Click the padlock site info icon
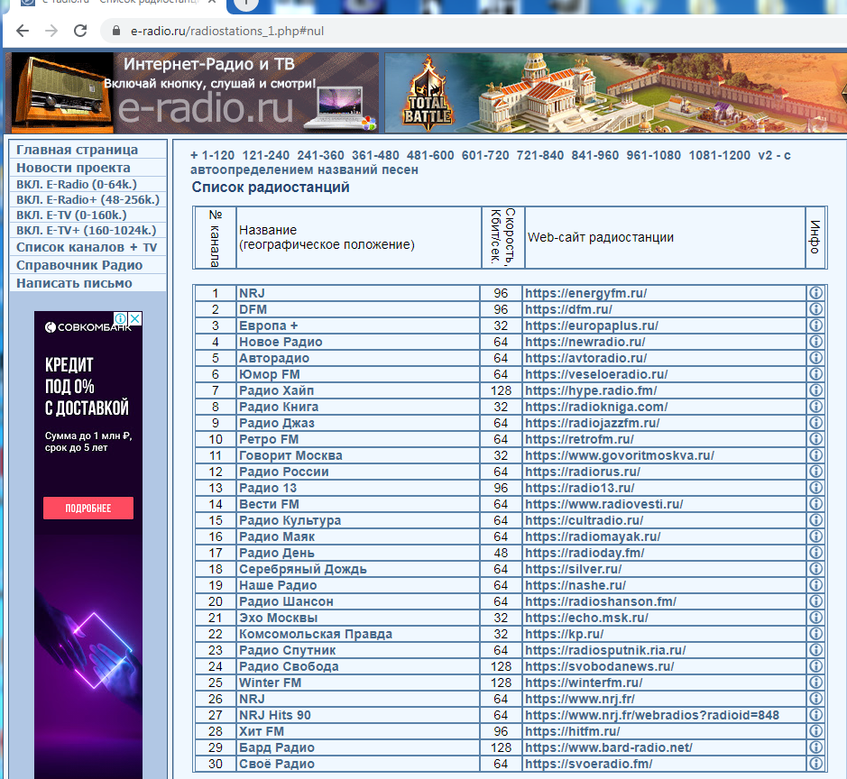 pyautogui.click(x=116, y=31)
